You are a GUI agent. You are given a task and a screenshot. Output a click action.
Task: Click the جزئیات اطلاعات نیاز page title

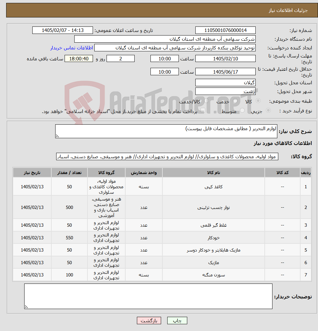click(x=288, y=10)
